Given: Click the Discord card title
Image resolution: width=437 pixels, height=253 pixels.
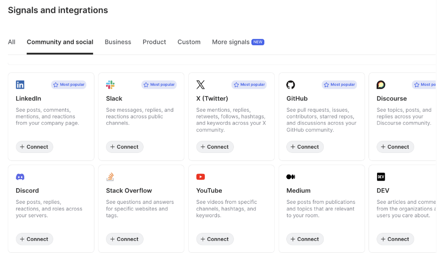Looking at the screenshot, I should (x=27, y=190).
